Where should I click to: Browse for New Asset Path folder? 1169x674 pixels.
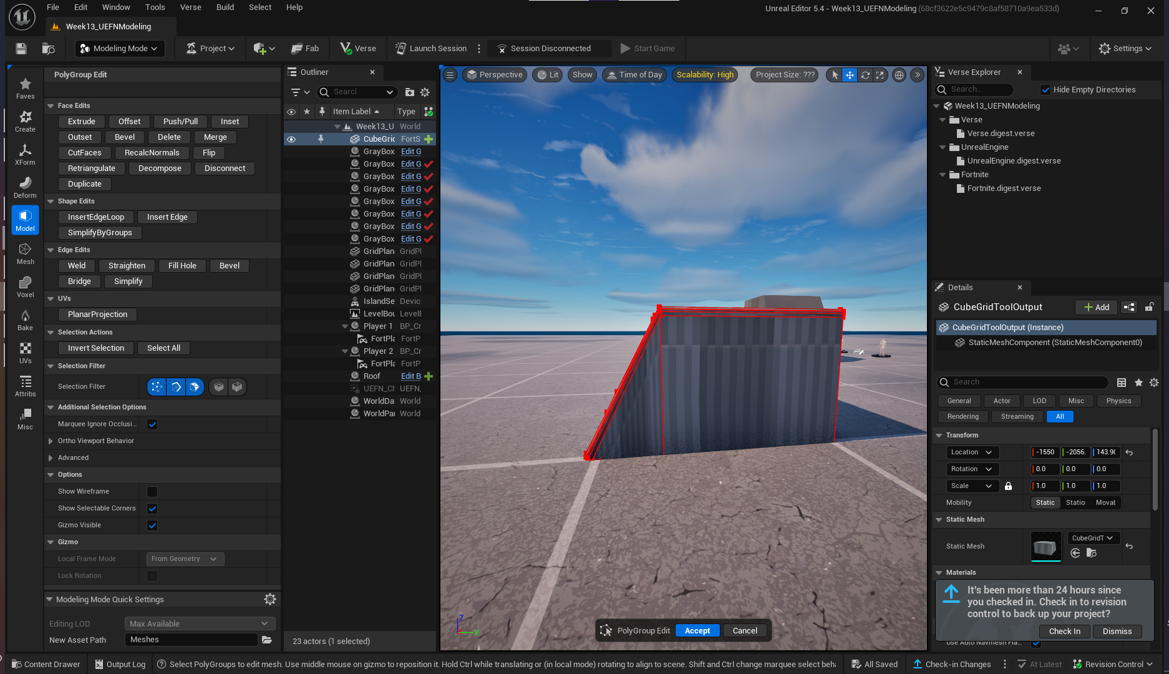(x=267, y=640)
